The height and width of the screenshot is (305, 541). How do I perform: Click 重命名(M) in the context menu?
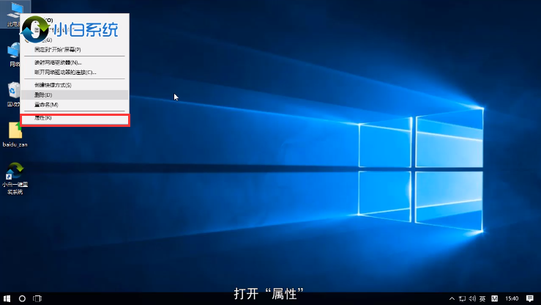coord(46,105)
